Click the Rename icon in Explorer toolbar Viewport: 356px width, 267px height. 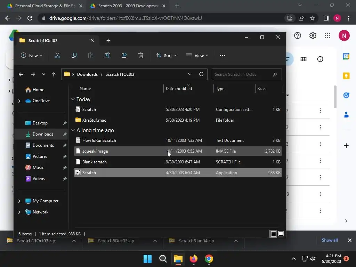coord(107,55)
